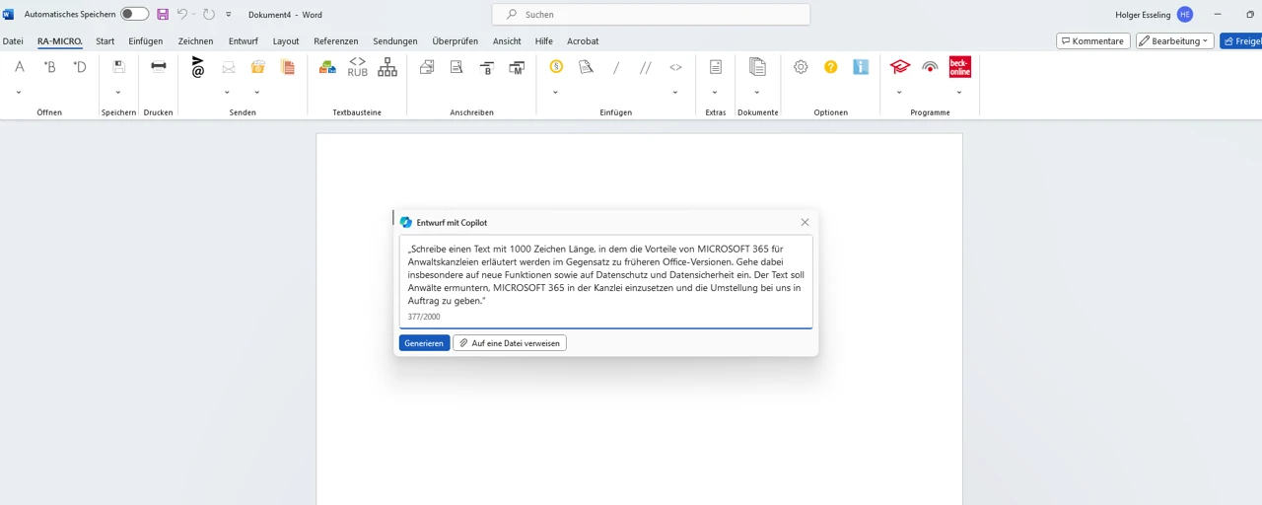The height and width of the screenshot is (505, 1262).
Task: Click the envelope icon in Senden group
Action: pyautogui.click(x=228, y=67)
